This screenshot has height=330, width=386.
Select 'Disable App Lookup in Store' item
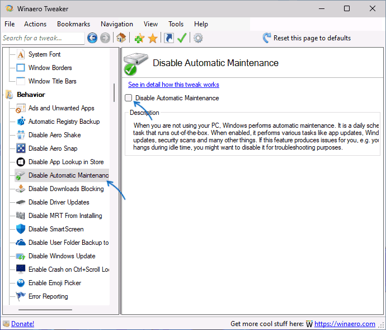66,162
